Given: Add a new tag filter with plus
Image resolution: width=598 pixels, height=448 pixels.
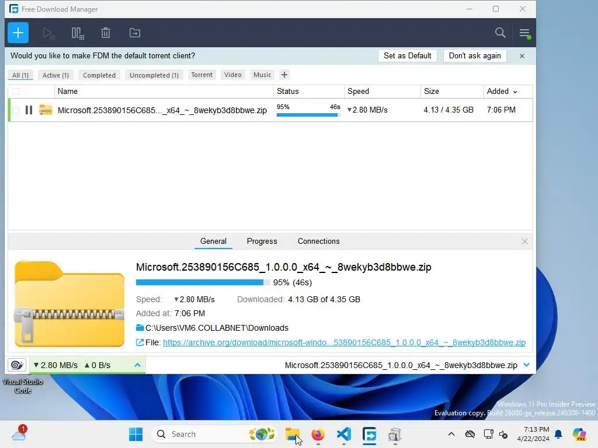Looking at the screenshot, I should 284,75.
